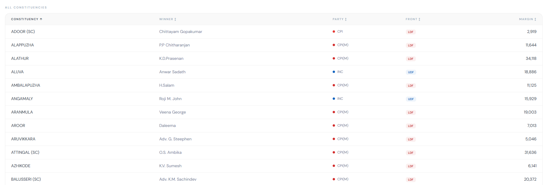Click the UDF badge in Angamaly row
This screenshot has height=185, width=552.
(411, 99)
